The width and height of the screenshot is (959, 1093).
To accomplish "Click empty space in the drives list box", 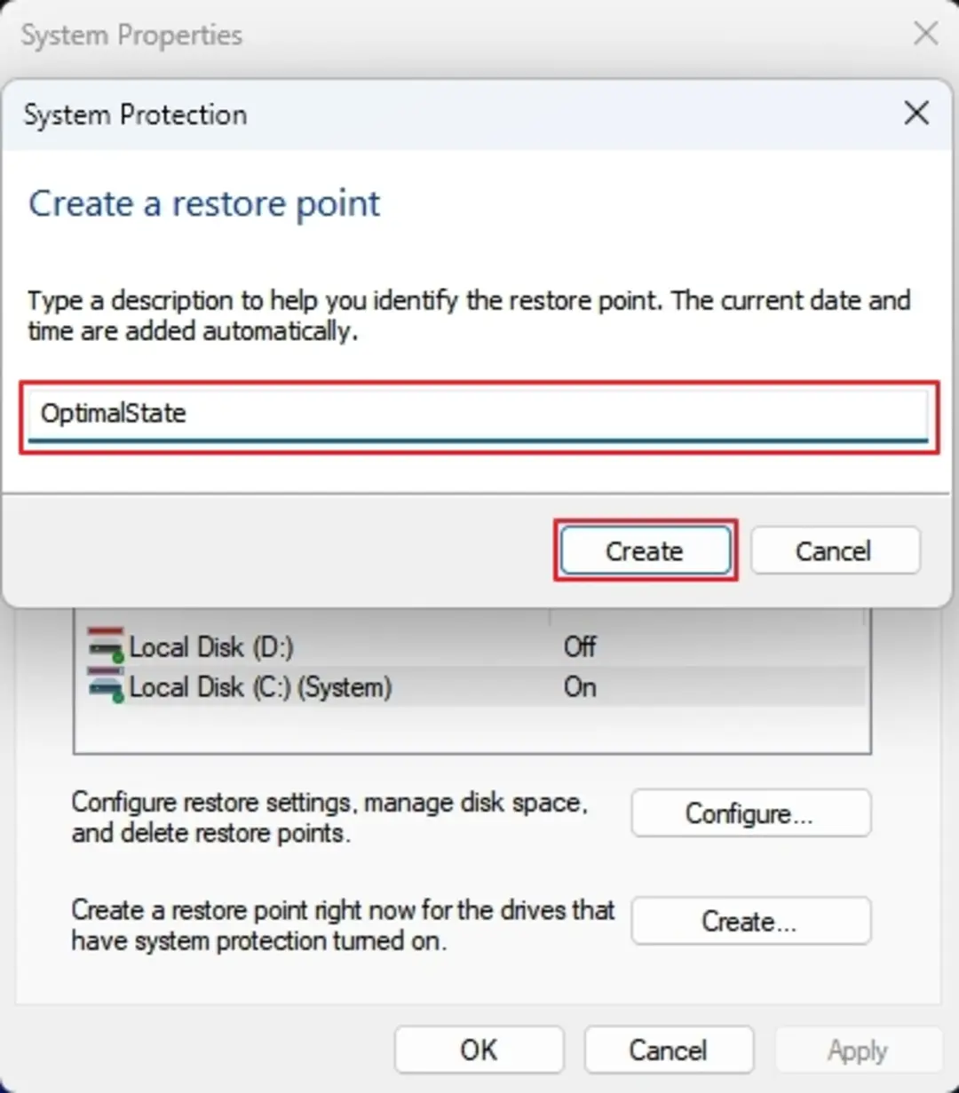I will click(x=471, y=730).
